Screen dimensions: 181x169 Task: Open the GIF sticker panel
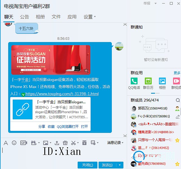pyautogui.click(x=24, y=143)
